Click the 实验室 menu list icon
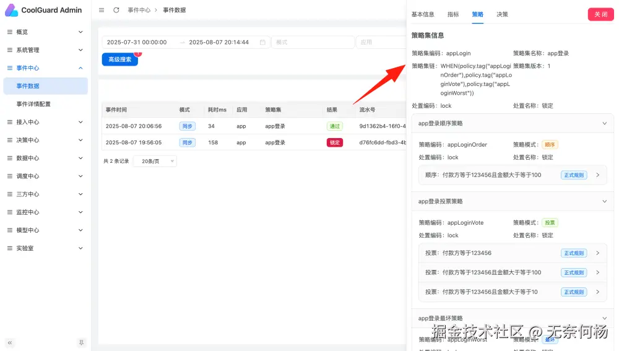The height and width of the screenshot is (351, 619). click(10, 248)
